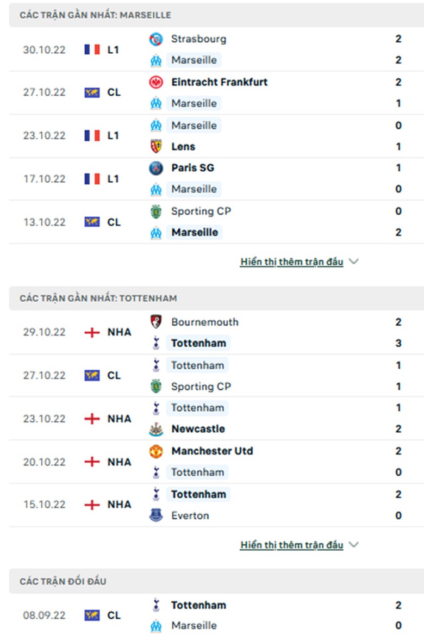Viewport: 424px width, 635px height.
Task: Open 'Hiển thị thêm trận đấu' under Tottenham
Action: (x=291, y=545)
